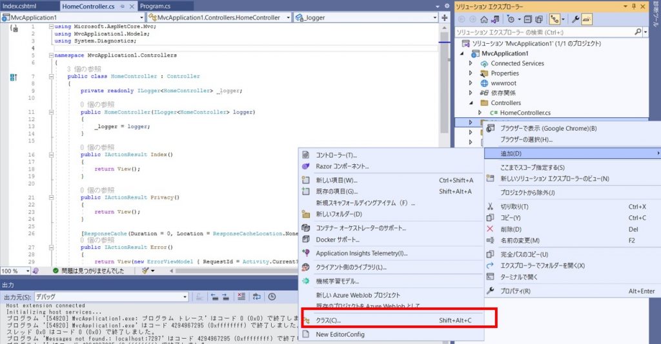Click search magnifier in Solution Explorer

click(638, 32)
